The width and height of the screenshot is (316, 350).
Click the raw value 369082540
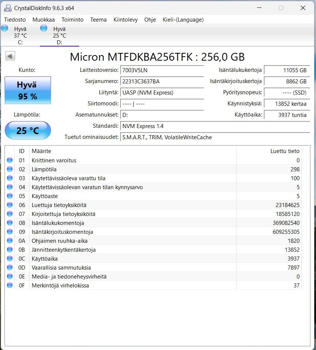pos(286,223)
